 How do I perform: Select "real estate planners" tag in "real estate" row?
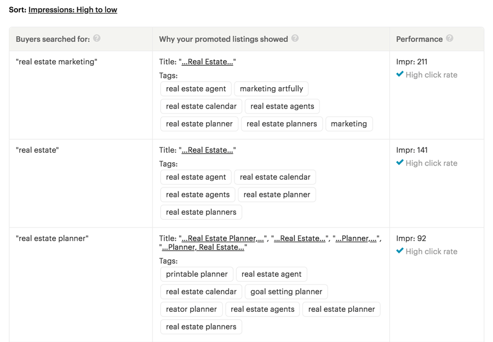point(201,212)
